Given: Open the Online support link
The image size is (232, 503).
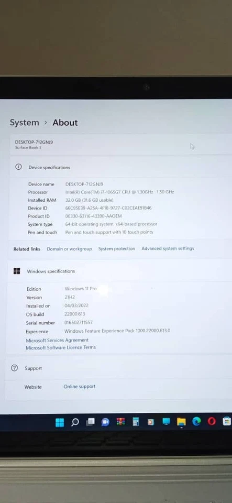Looking at the screenshot, I should pos(80,387).
